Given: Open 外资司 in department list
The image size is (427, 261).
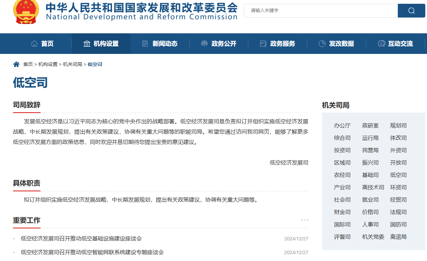Looking at the screenshot, I should click(x=398, y=150).
